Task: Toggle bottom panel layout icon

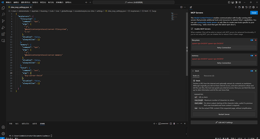Action: [232, 2]
